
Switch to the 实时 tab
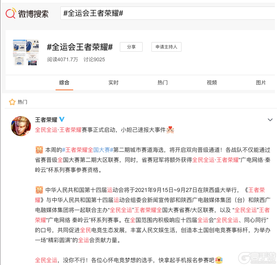pyautogui.click(x=113, y=83)
